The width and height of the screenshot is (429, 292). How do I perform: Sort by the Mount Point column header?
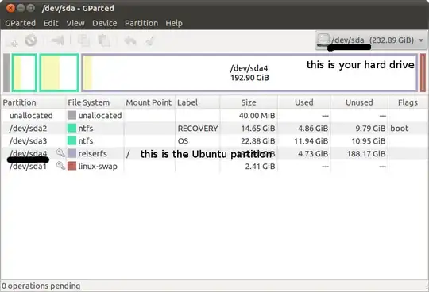coord(149,102)
